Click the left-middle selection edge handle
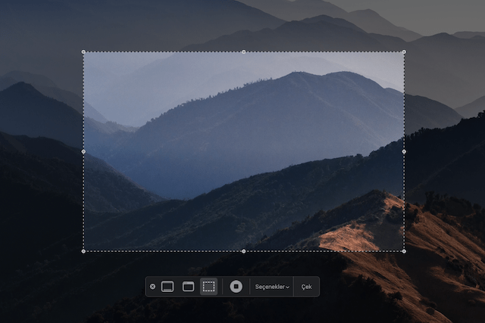The image size is (485, 323). tap(83, 151)
